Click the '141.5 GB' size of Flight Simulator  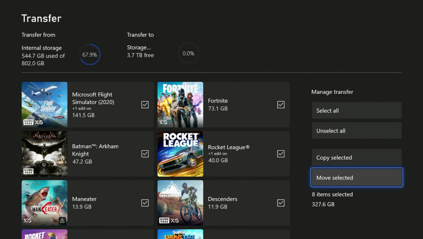84,115
